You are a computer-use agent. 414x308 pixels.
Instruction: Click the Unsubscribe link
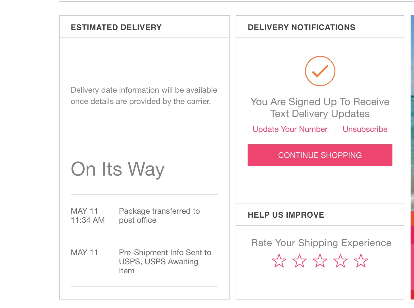(x=365, y=129)
